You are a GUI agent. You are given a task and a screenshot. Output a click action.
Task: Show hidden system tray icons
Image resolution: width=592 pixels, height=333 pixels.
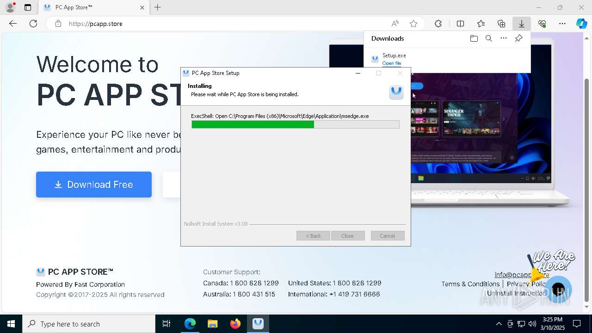tap(499, 324)
